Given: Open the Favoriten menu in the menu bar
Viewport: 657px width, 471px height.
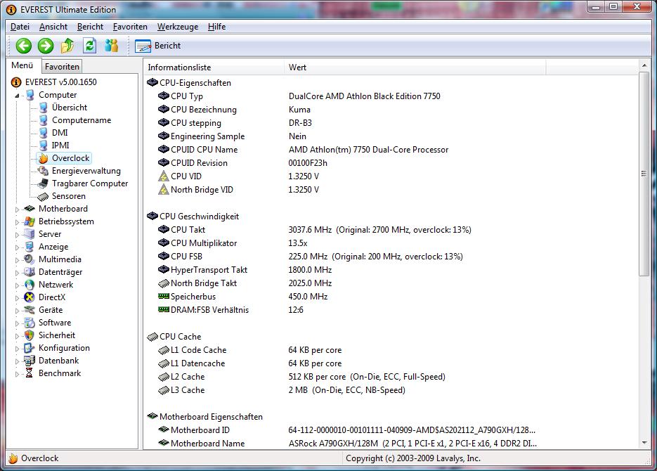Looking at the screenshot, I should point(130,27).
